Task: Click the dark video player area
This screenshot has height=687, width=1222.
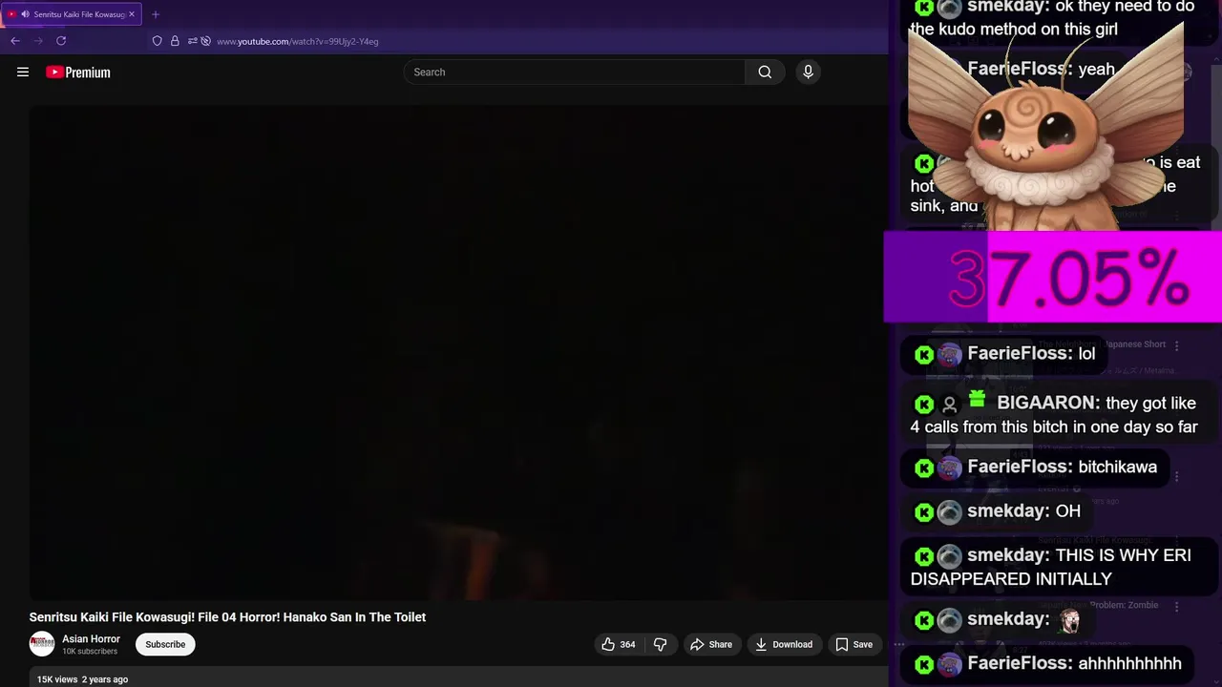Action: point(458,352)
